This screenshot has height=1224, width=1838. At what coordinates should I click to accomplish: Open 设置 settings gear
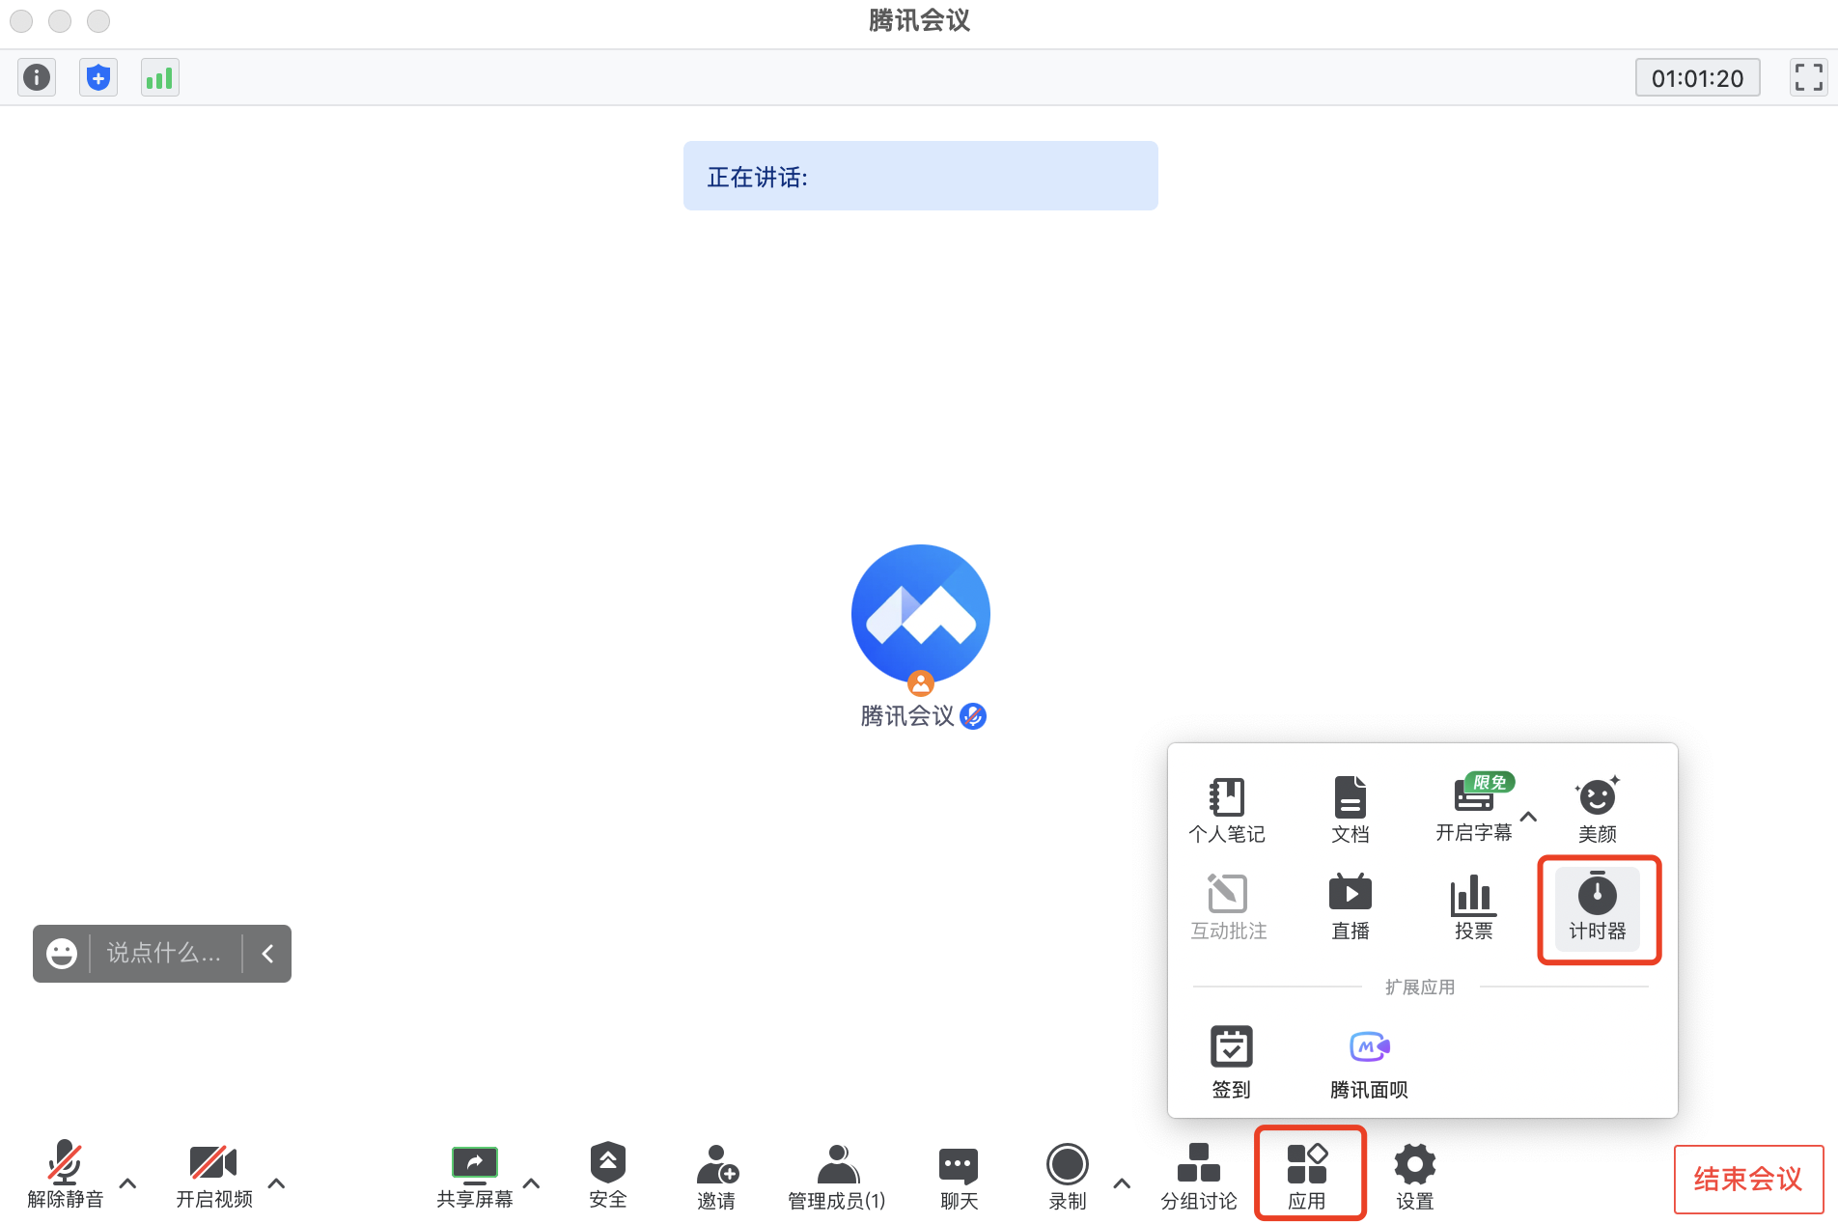[x=1415, y=1176]
